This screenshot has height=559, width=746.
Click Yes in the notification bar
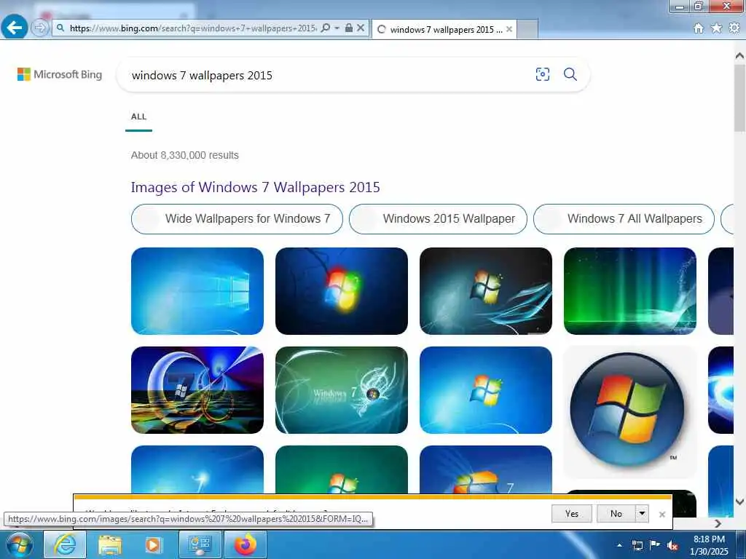[571, 513]
